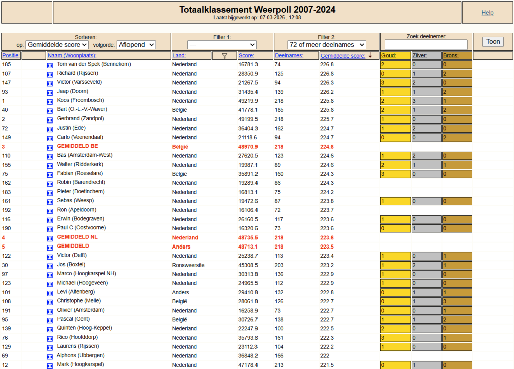
Task: Open the 'Aflopend' sort order dropdown
Action: coord(136,45)
